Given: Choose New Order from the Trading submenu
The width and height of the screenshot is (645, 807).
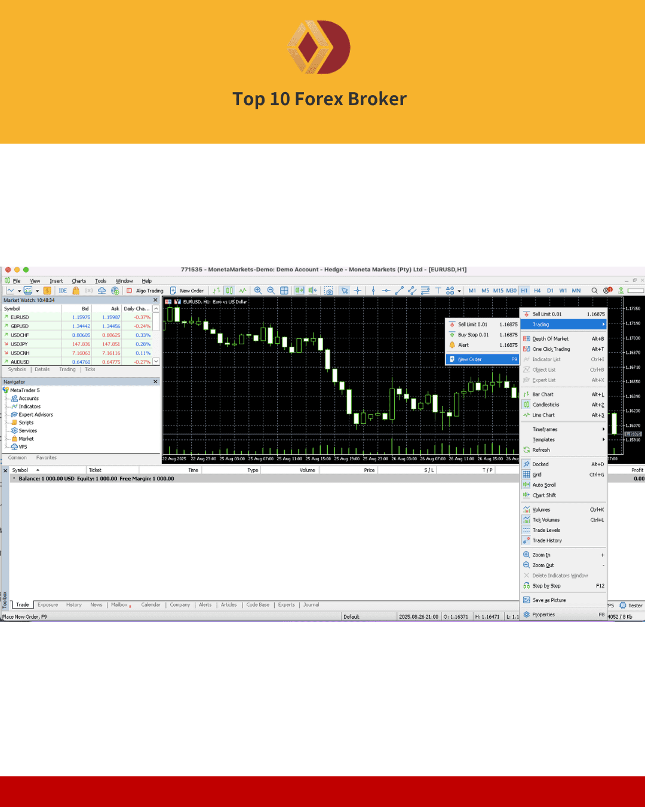Looking at the screenshot, I should pos(470,359).
